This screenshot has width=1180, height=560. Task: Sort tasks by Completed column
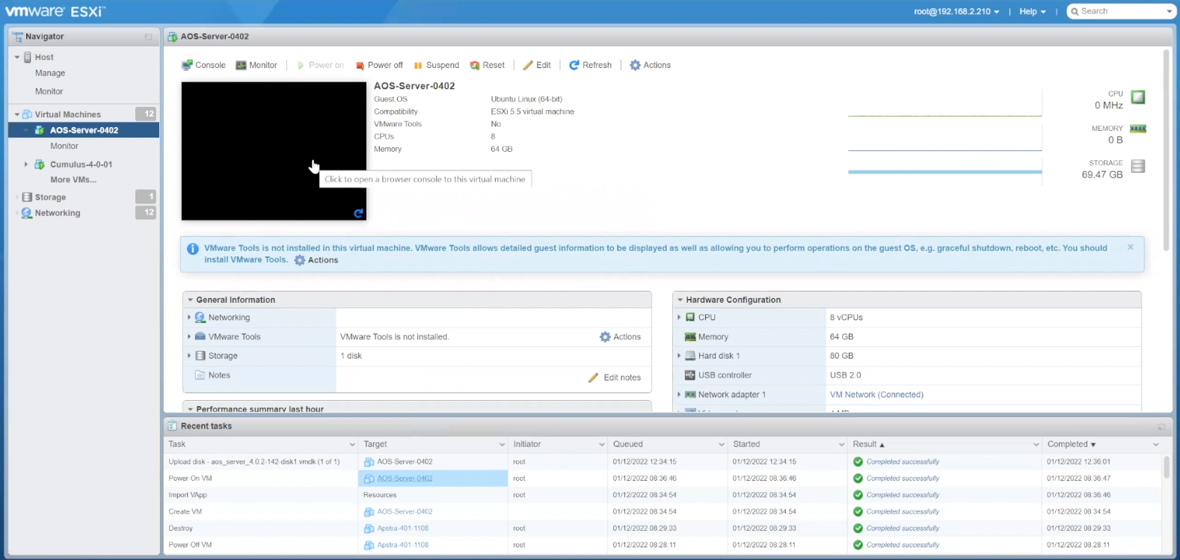pyautogui.click(x=1068, y=444)
